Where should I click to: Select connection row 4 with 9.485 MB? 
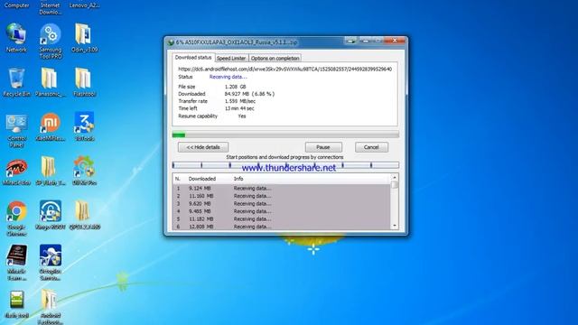282,211
